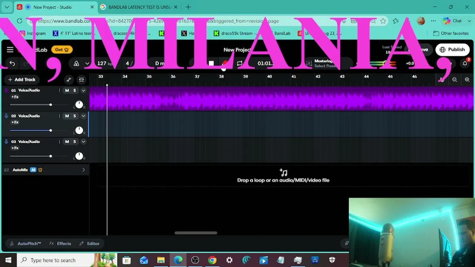The height and width of the screenshot is (267, 475).
Task: Add a new track
Action: click(x=22, y=79)
